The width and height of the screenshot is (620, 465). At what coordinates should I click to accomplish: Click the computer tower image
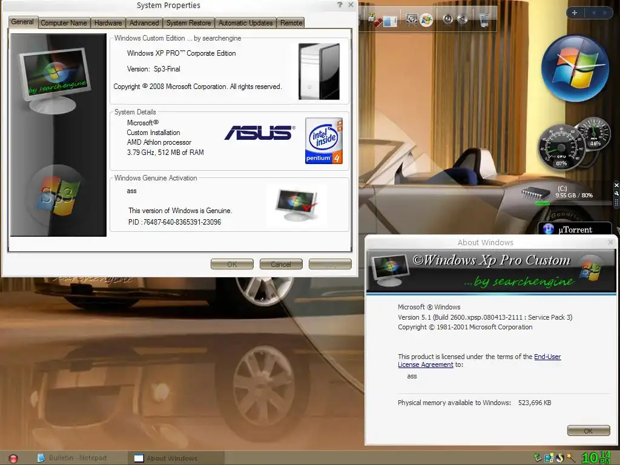click(x=319, y=71)
